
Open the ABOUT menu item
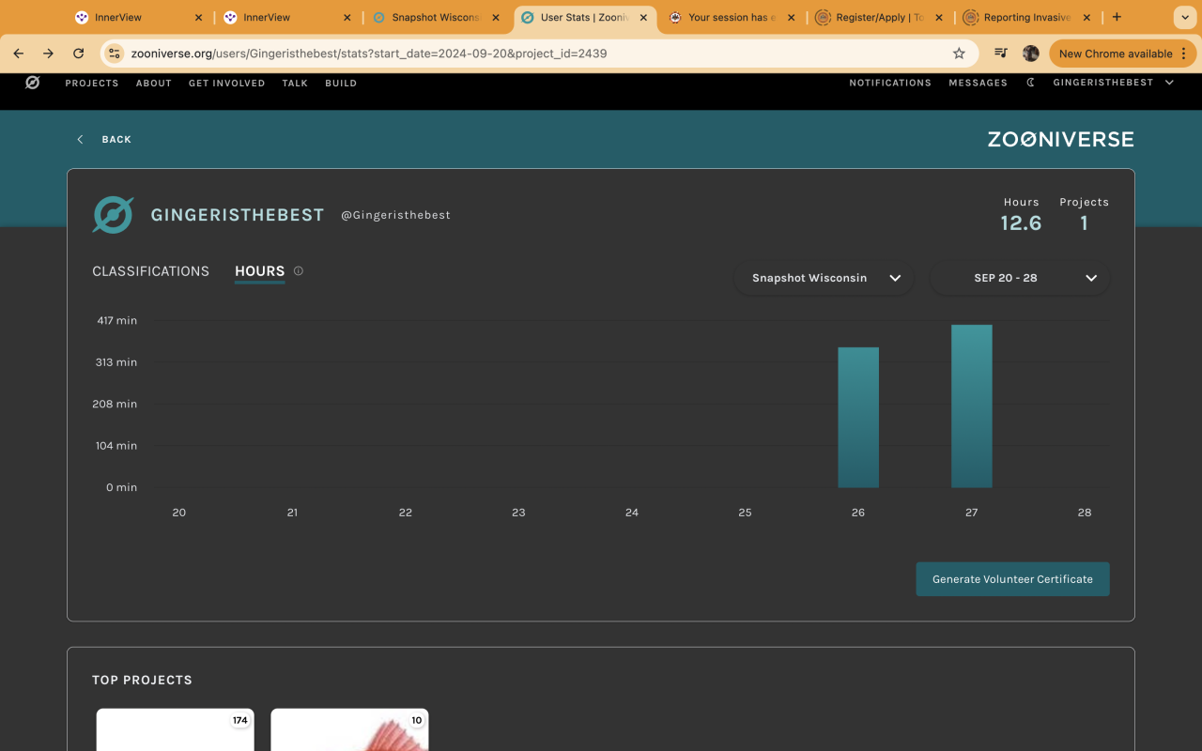(x=154, y=83)
